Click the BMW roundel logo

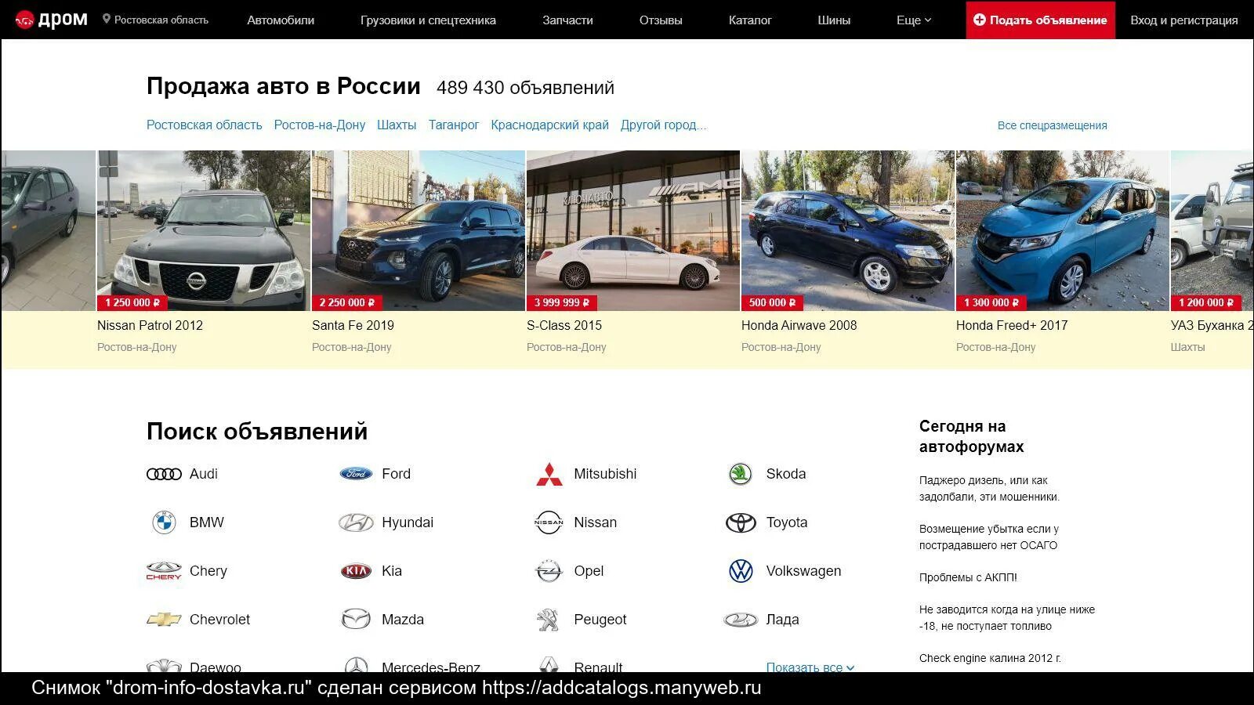(x=164, y=522)
